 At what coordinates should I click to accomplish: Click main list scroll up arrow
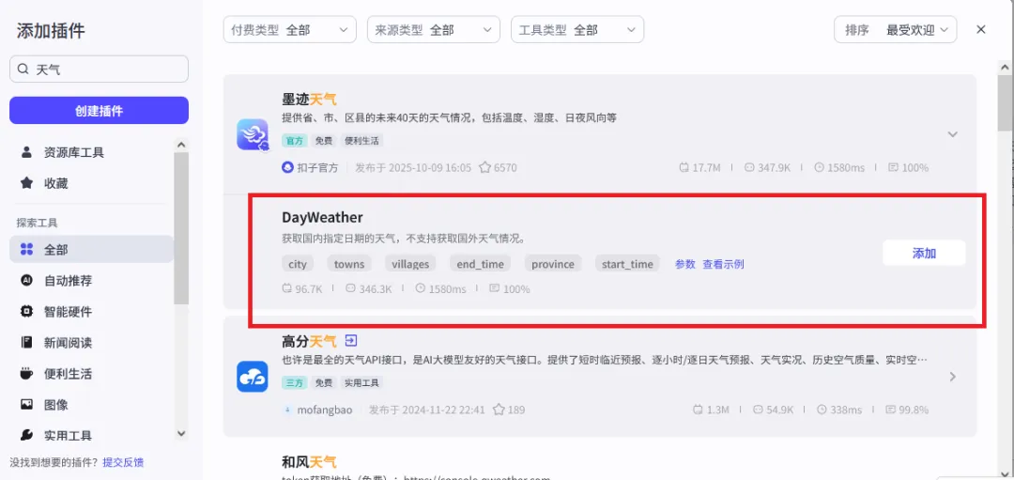pos(1005,68)
